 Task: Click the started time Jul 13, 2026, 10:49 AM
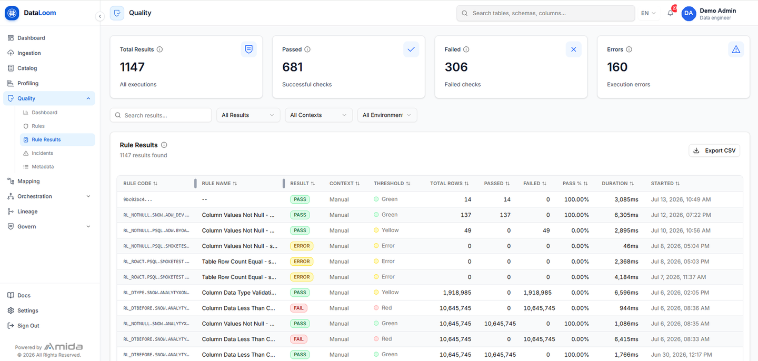click(681, 199)
